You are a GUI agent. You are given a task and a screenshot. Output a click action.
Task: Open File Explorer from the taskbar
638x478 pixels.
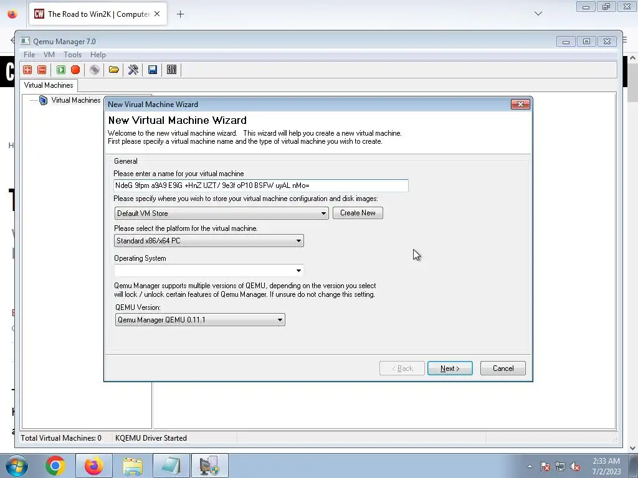pyautogui.click(x=133, y=466)
